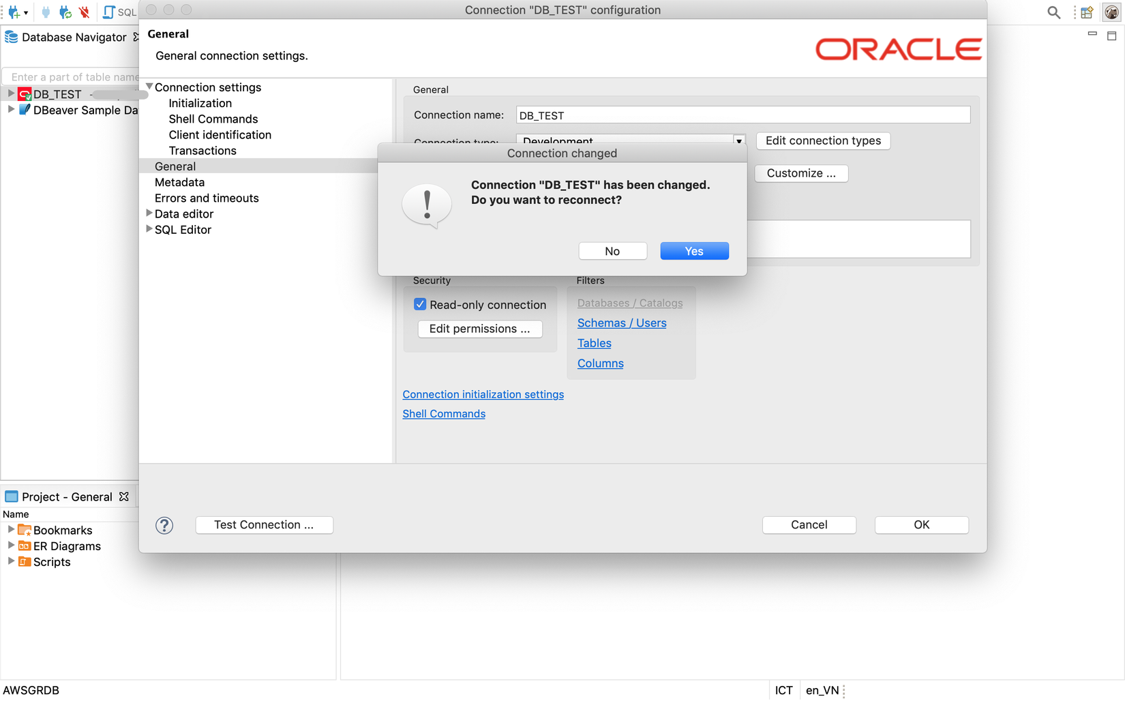Open the Connection type dropdown arrow
This screenshot has height=703, width=1125.
(x=738, y=140)
